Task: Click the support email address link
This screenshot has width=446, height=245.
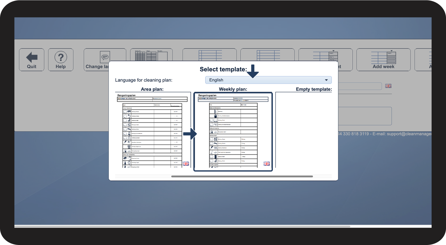Action: click(409, 134)
